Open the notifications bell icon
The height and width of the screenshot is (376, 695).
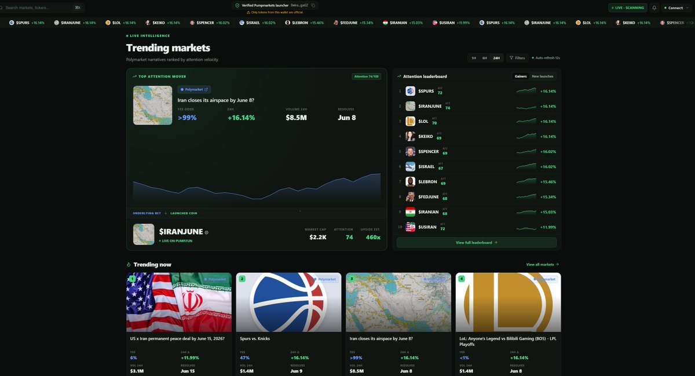tap(654, 8)
